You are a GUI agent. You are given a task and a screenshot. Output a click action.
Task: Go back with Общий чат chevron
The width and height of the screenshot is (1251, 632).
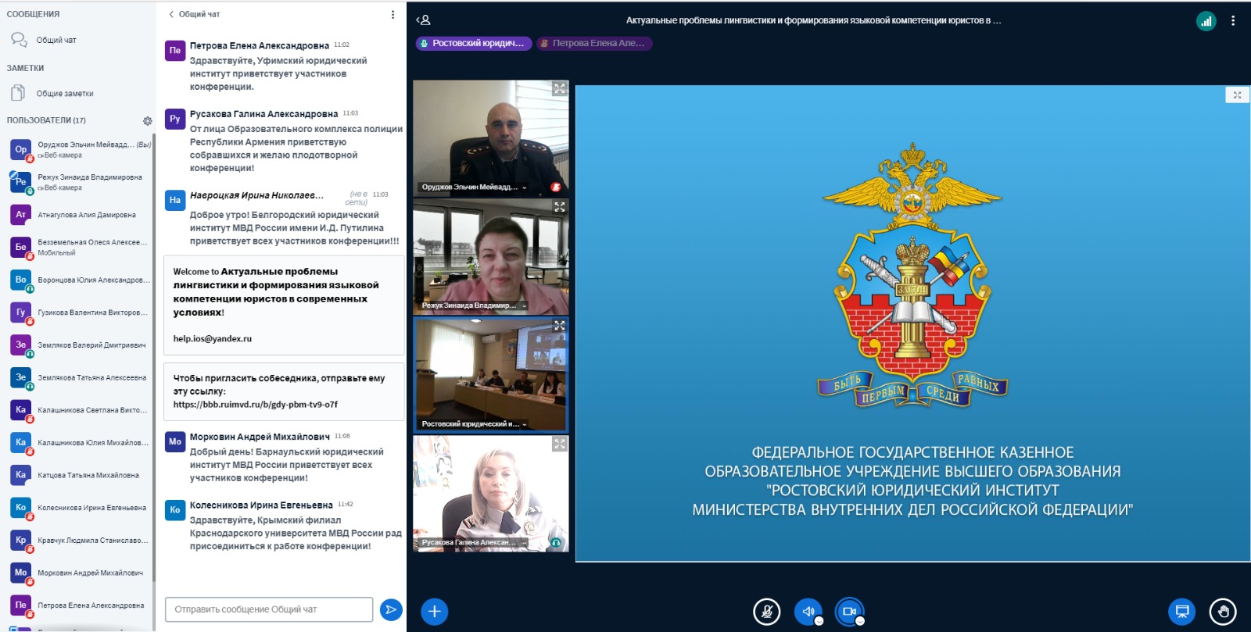pyautogui.click(x=171, y=14)
